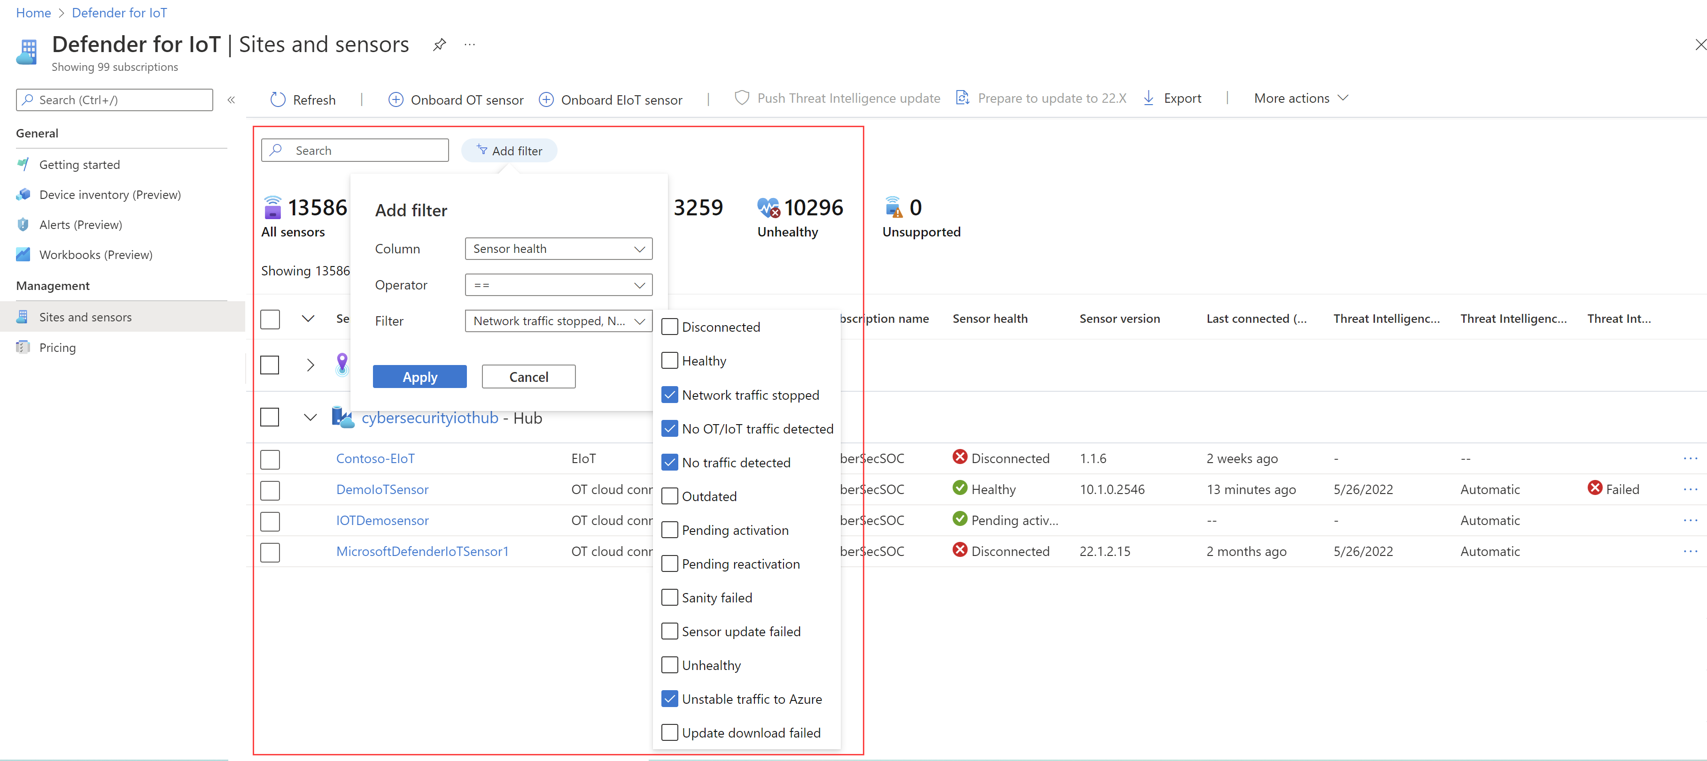Viewport: 1707px width, 761px height.
Task: Open row menu for Contoso-EIoT sensor
Action: click(1690, 458)
